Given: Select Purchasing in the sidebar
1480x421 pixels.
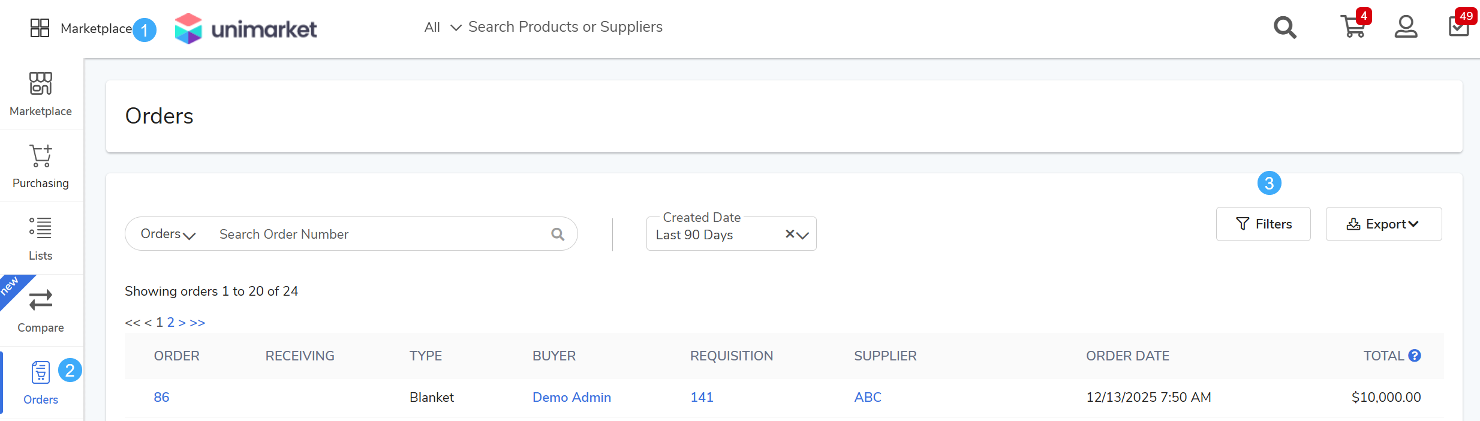Looking at the screenshot, I should pos(41,166).
